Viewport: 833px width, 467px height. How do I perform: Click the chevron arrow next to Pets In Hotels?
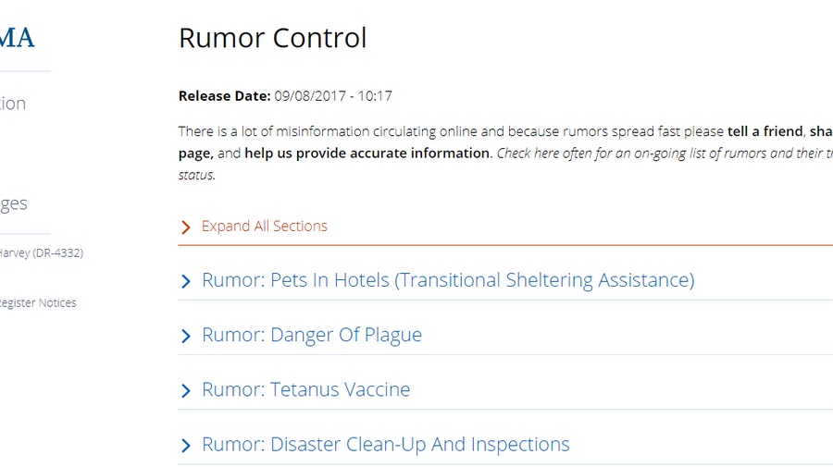[x=185, y=281]
